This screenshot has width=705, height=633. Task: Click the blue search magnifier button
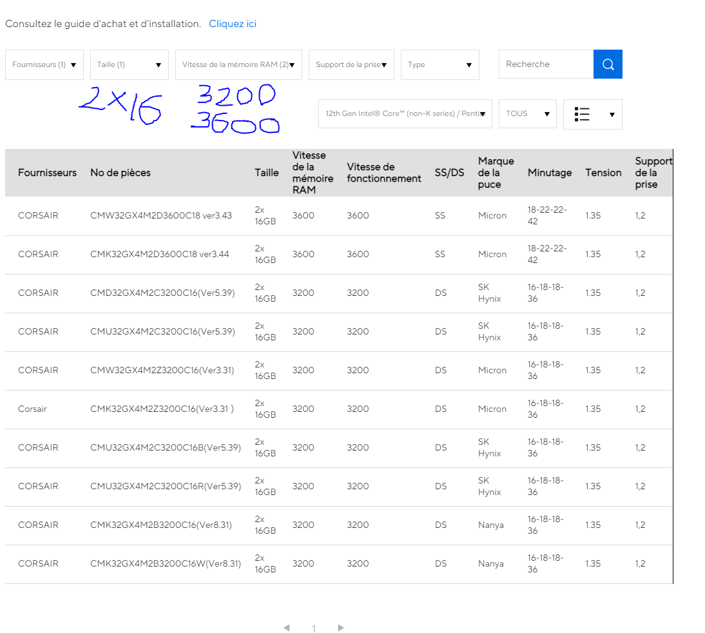(608, 64)
